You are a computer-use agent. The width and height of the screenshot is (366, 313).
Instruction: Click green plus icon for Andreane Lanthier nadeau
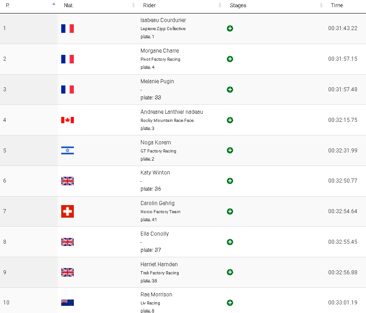(x=230, y=120)
